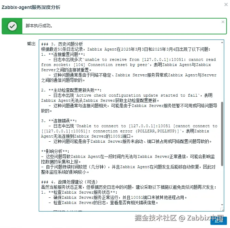
Task: Click the '3. **连接错误**:' line
Action: click(59, 121)
